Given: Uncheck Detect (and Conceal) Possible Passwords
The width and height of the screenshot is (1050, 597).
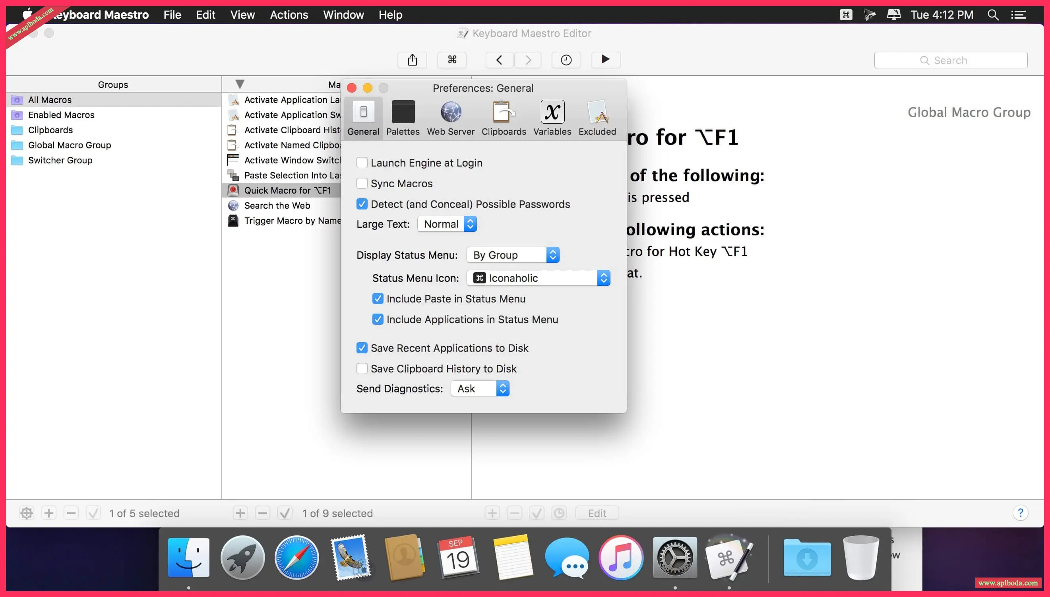Looking at the screenshot, I should [362, 204].
